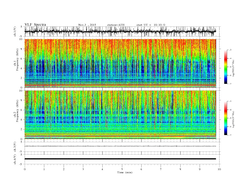Click time axis tick label '5'

[x=122, y=169]
